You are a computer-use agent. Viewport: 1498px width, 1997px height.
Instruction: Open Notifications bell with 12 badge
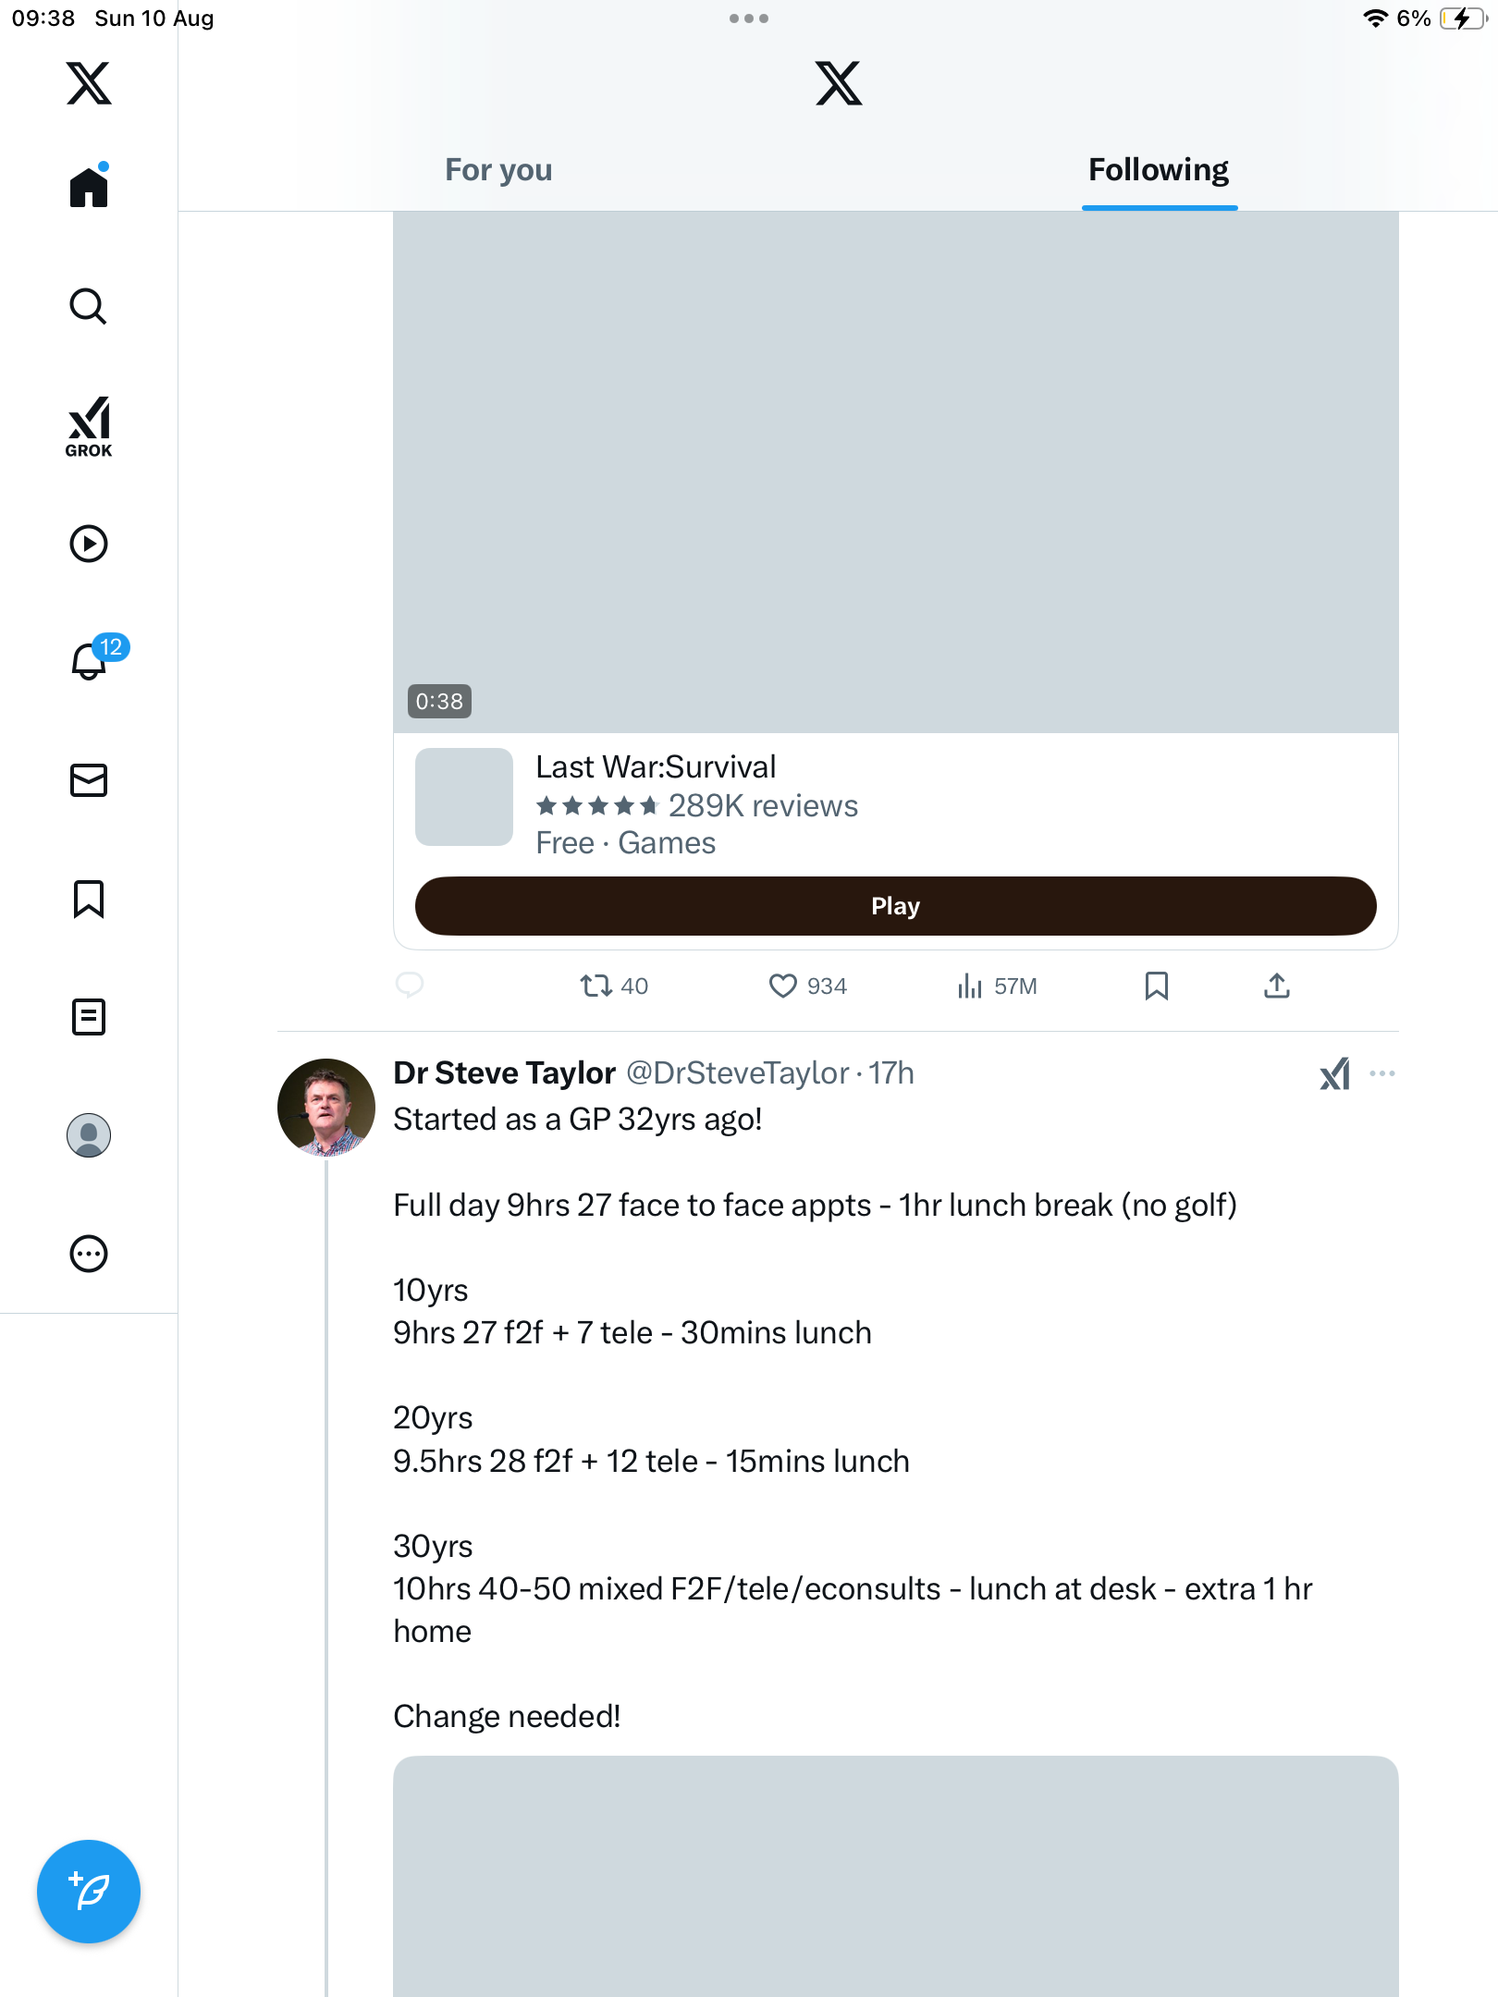pos(91,660)
